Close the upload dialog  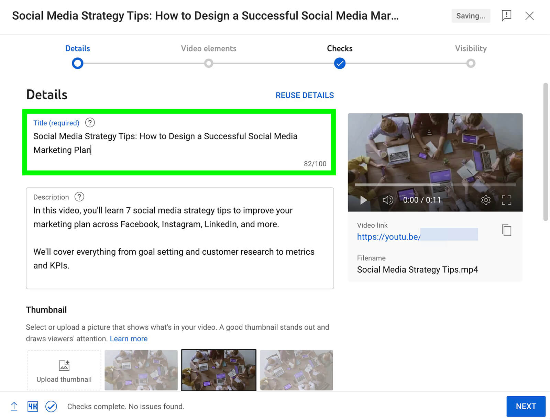click(x=529, y=16)
